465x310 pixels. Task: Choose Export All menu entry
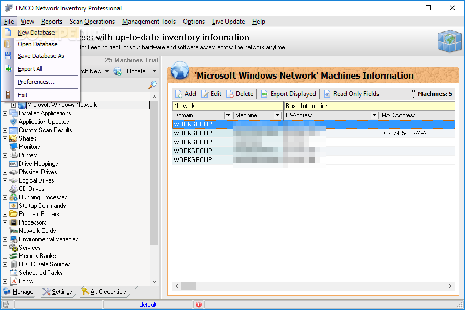pyautogui.click(x=40, y=69)
